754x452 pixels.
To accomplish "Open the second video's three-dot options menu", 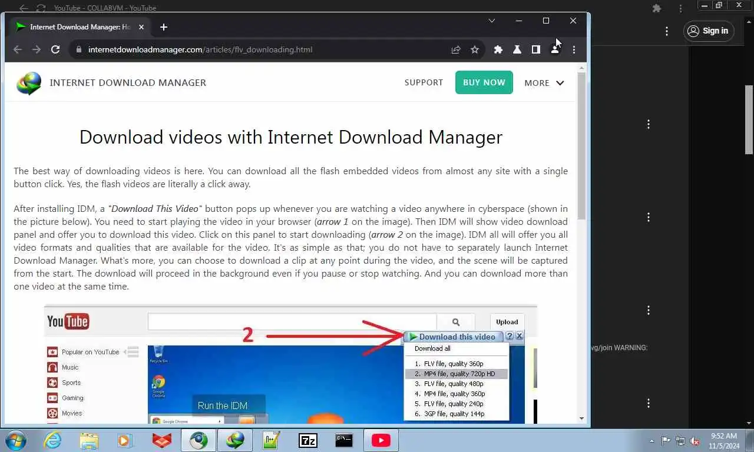I will pyautogui.click(x=649, y=217).
